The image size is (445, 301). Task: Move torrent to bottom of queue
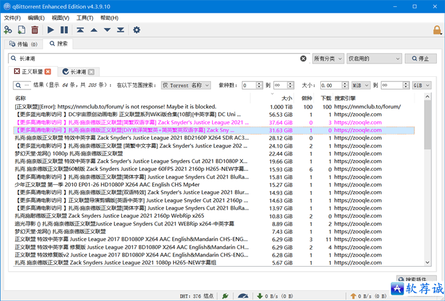point(121,30)
